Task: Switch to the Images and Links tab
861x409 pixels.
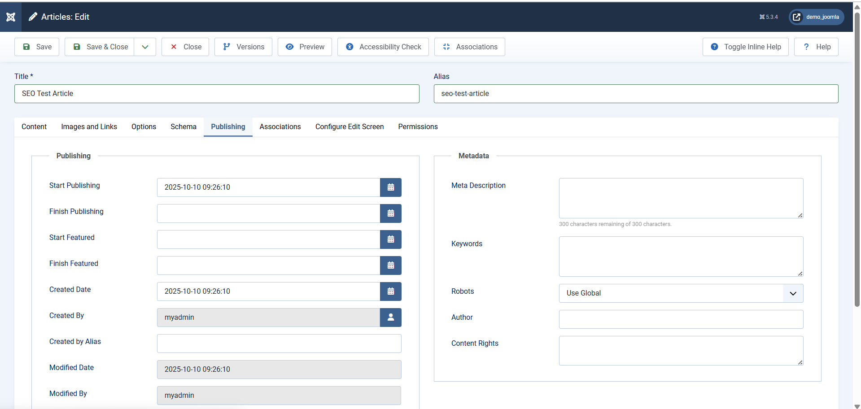Action: (89, 127)
